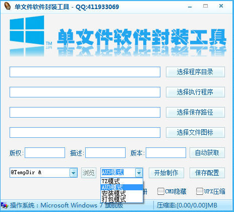The image size is (234, 212).
Task: Focus the program directory input field
Action: (x=85, y=72)
